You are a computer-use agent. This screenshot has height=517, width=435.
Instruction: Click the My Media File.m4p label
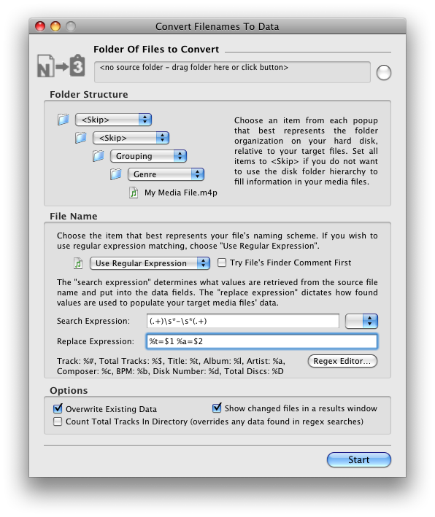click(181, 193)
